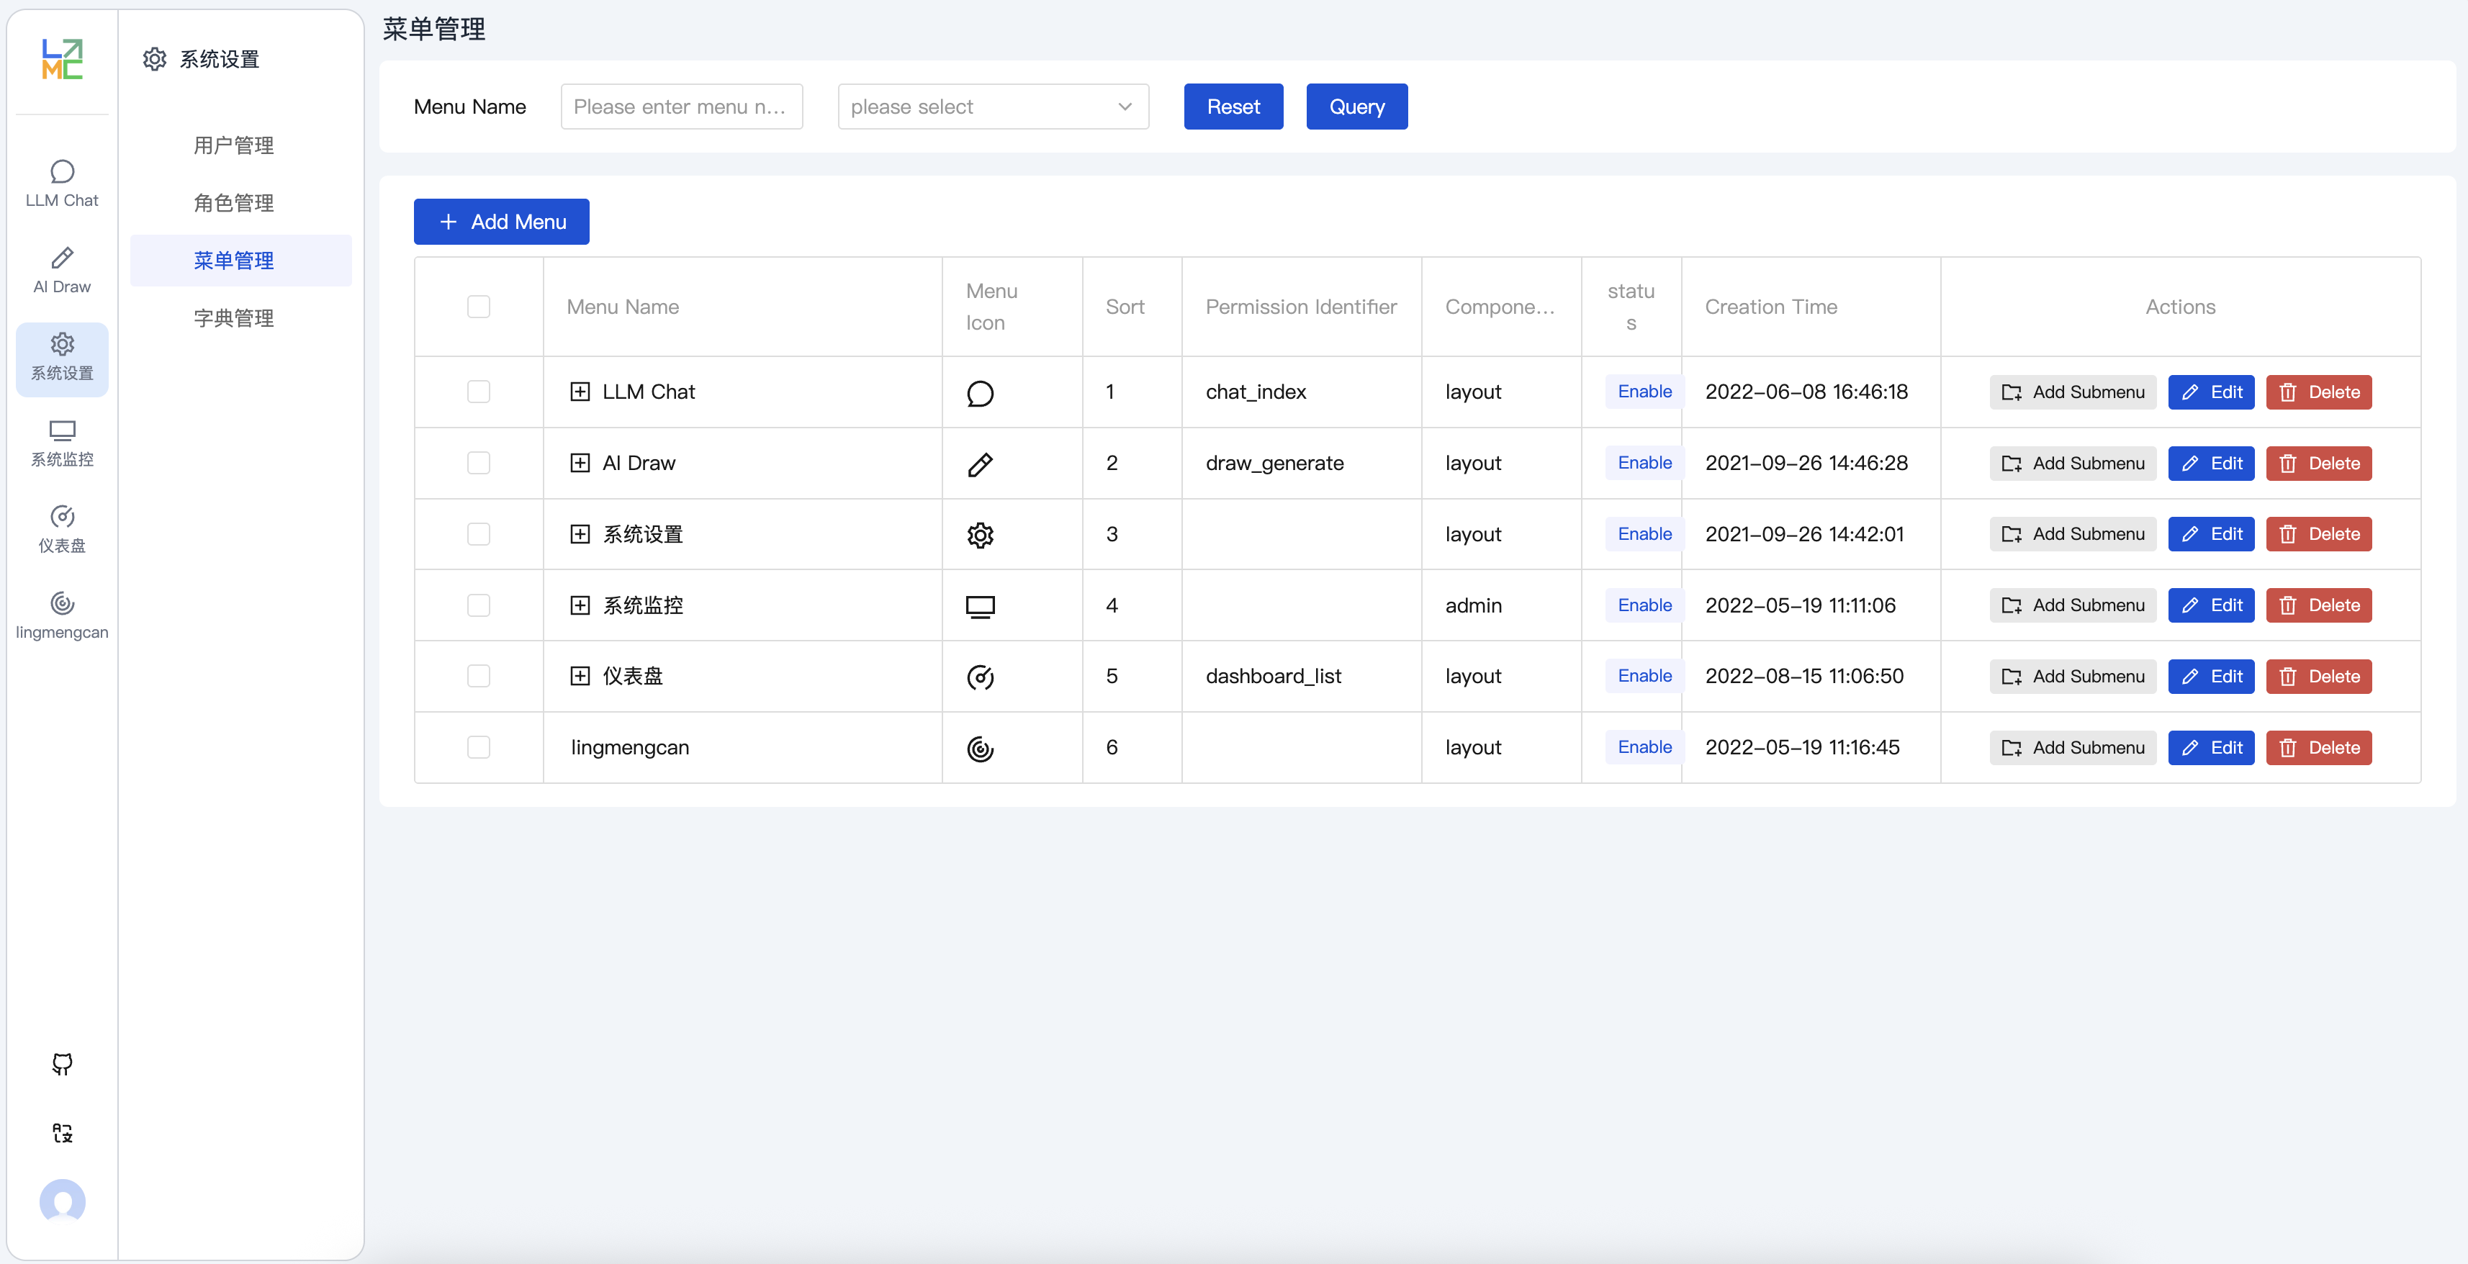Go to 字典管理 submenu
The image size is (2468, 1264).
234,318
